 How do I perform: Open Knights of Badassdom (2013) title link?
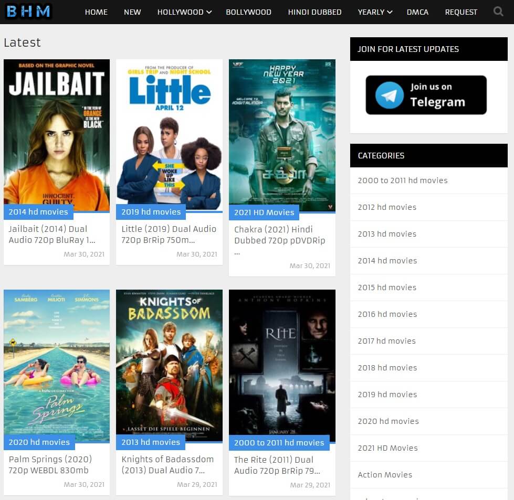pyautogui.click(x=167, y=465)
